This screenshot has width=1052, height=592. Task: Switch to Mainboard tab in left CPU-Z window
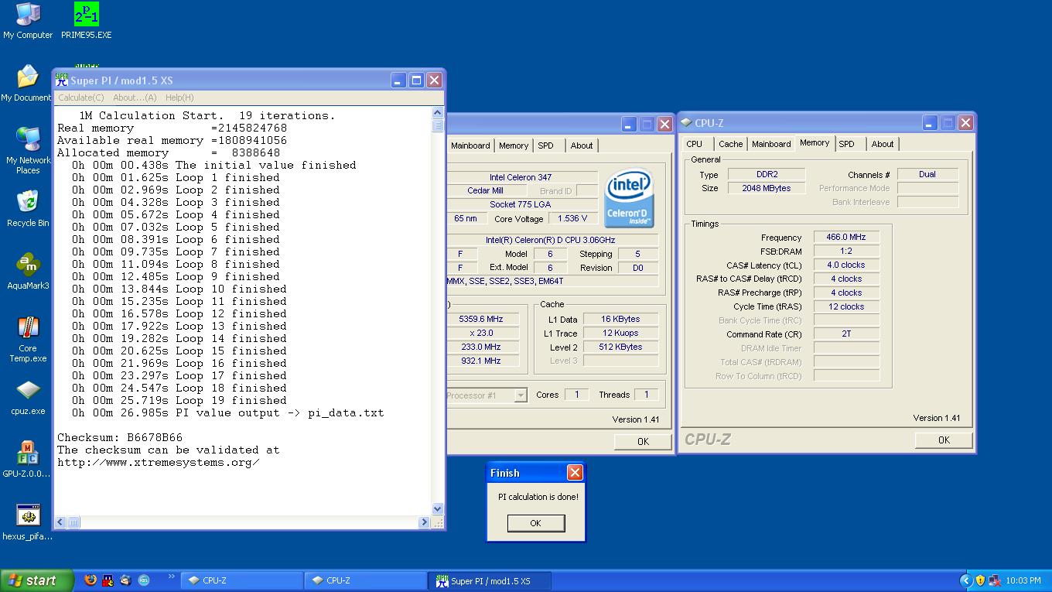click(x=470, y=145)
